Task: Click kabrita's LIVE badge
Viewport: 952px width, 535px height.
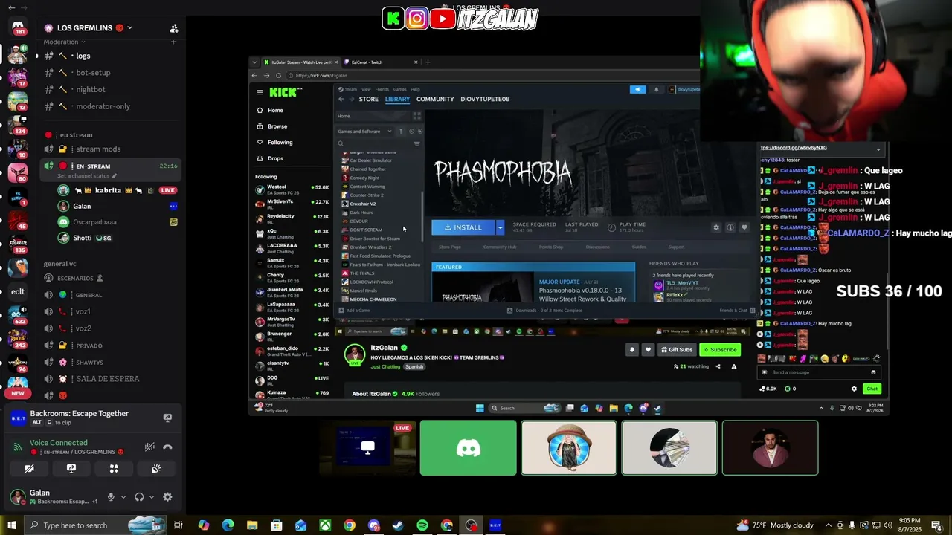Action: click(x=167, y=190)
